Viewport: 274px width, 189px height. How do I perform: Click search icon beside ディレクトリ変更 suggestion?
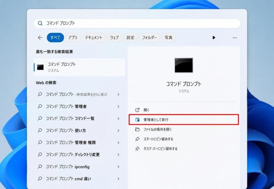(40, 155)
